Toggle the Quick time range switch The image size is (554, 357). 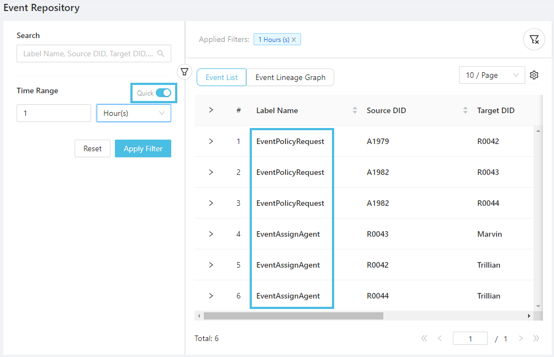[x=163, y=93]
